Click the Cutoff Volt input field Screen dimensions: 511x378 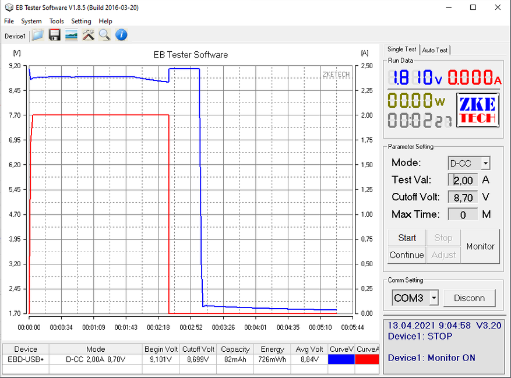463,197
